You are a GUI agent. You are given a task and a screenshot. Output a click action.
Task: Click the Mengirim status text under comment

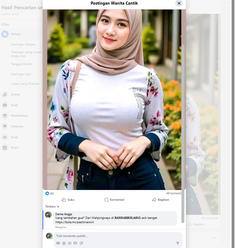coord(61,227)
